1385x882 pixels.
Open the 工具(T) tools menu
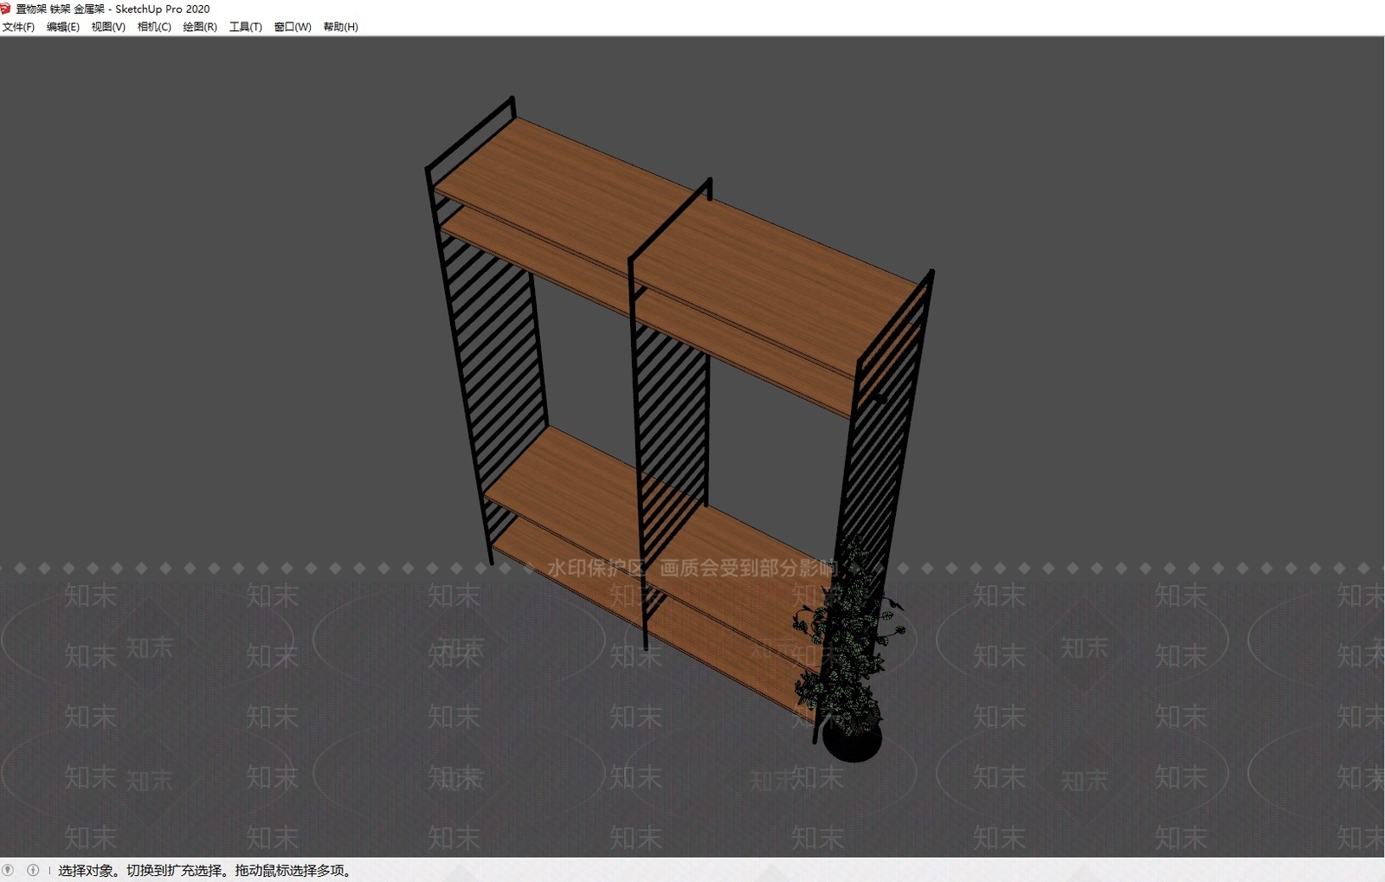point(246,27)
